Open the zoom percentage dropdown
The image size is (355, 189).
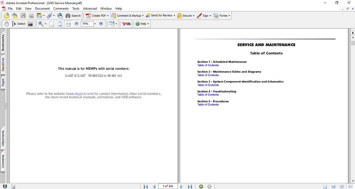tap(95, 24)
